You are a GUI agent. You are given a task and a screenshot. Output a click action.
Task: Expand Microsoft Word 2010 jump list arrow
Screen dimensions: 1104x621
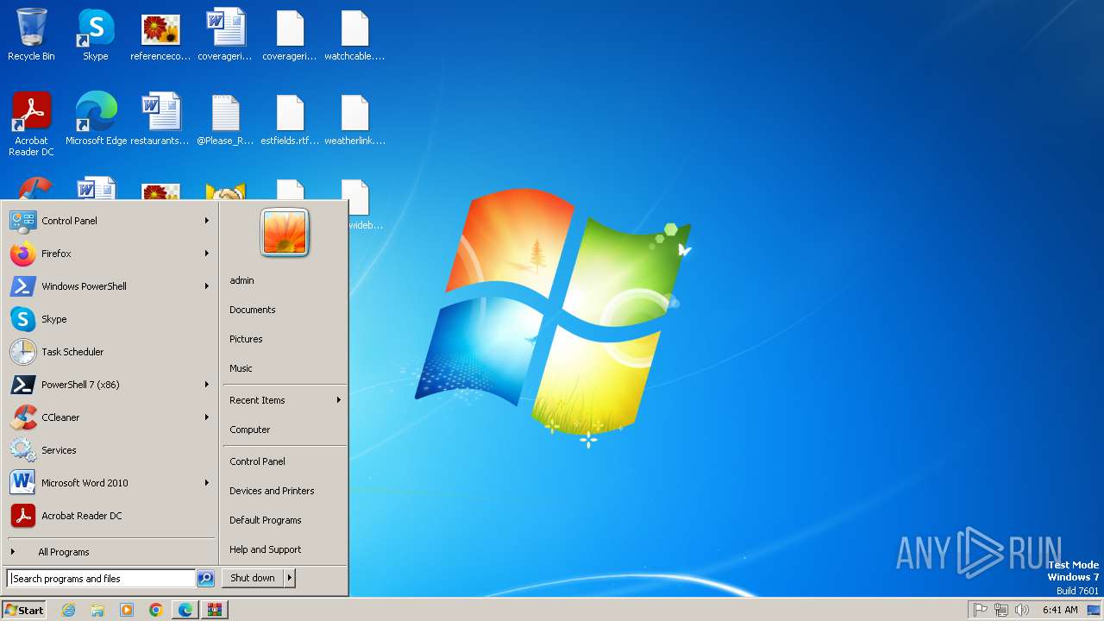207,483
